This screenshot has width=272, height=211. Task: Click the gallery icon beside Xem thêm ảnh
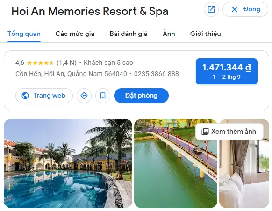pos(205,132)
